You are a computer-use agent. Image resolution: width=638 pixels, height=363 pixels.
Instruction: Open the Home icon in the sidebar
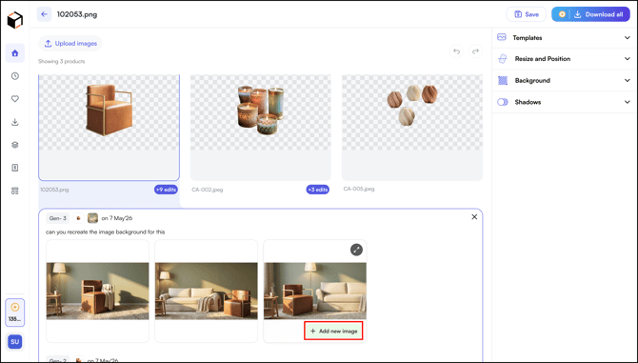pyautogui.click(x=15, y=53)
